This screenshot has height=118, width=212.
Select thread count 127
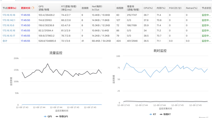[x=118, y=20]
